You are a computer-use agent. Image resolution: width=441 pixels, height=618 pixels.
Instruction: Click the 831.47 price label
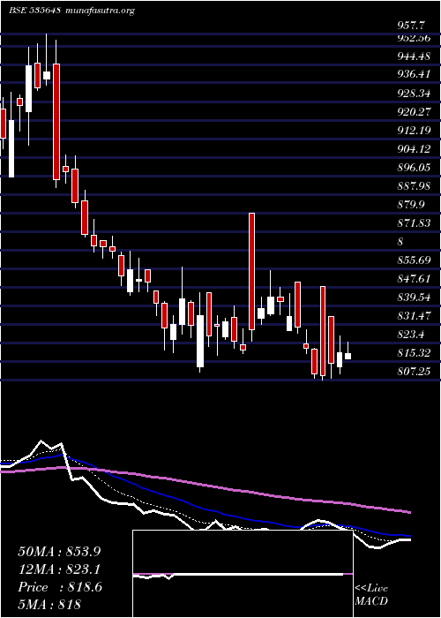click(414, 316)
